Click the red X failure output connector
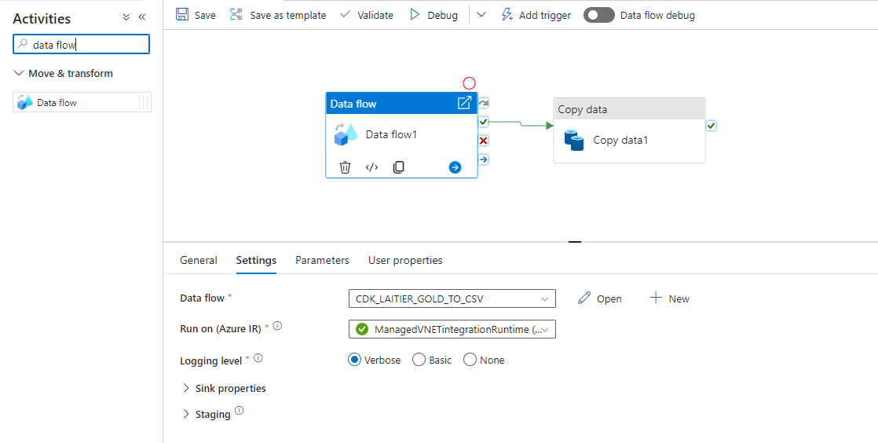 pyautogui.click(x=483, y=141)
